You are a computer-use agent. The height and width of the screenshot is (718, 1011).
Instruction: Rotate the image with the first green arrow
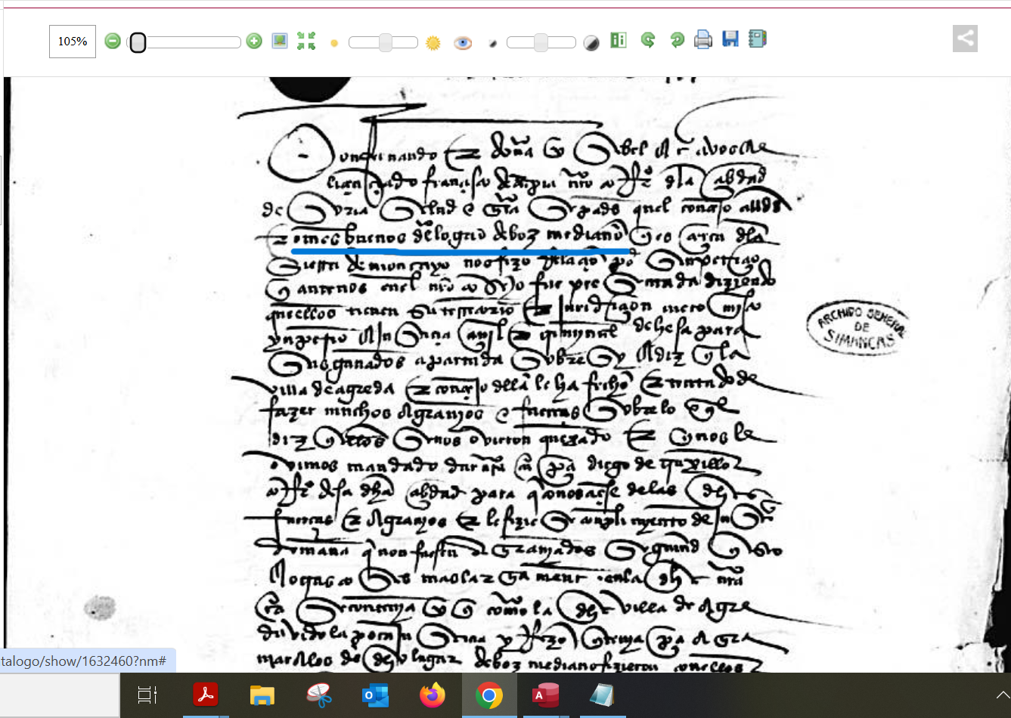648,40
